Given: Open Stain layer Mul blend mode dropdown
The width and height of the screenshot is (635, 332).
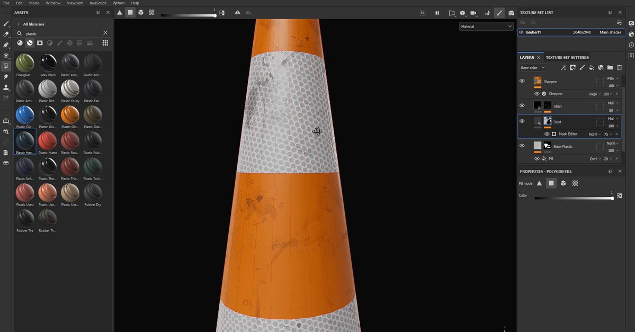Looking at the screenshot, I should pos(613,103).
